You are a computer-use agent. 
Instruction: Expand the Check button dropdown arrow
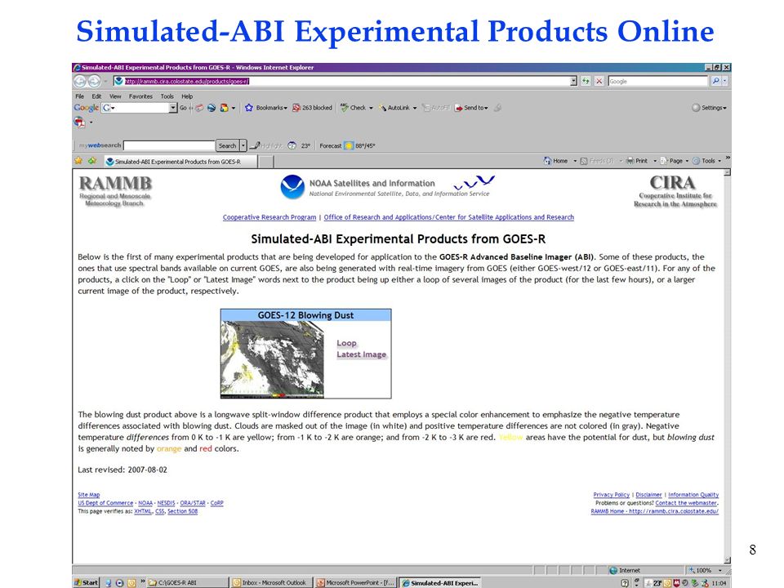(371, 108)
